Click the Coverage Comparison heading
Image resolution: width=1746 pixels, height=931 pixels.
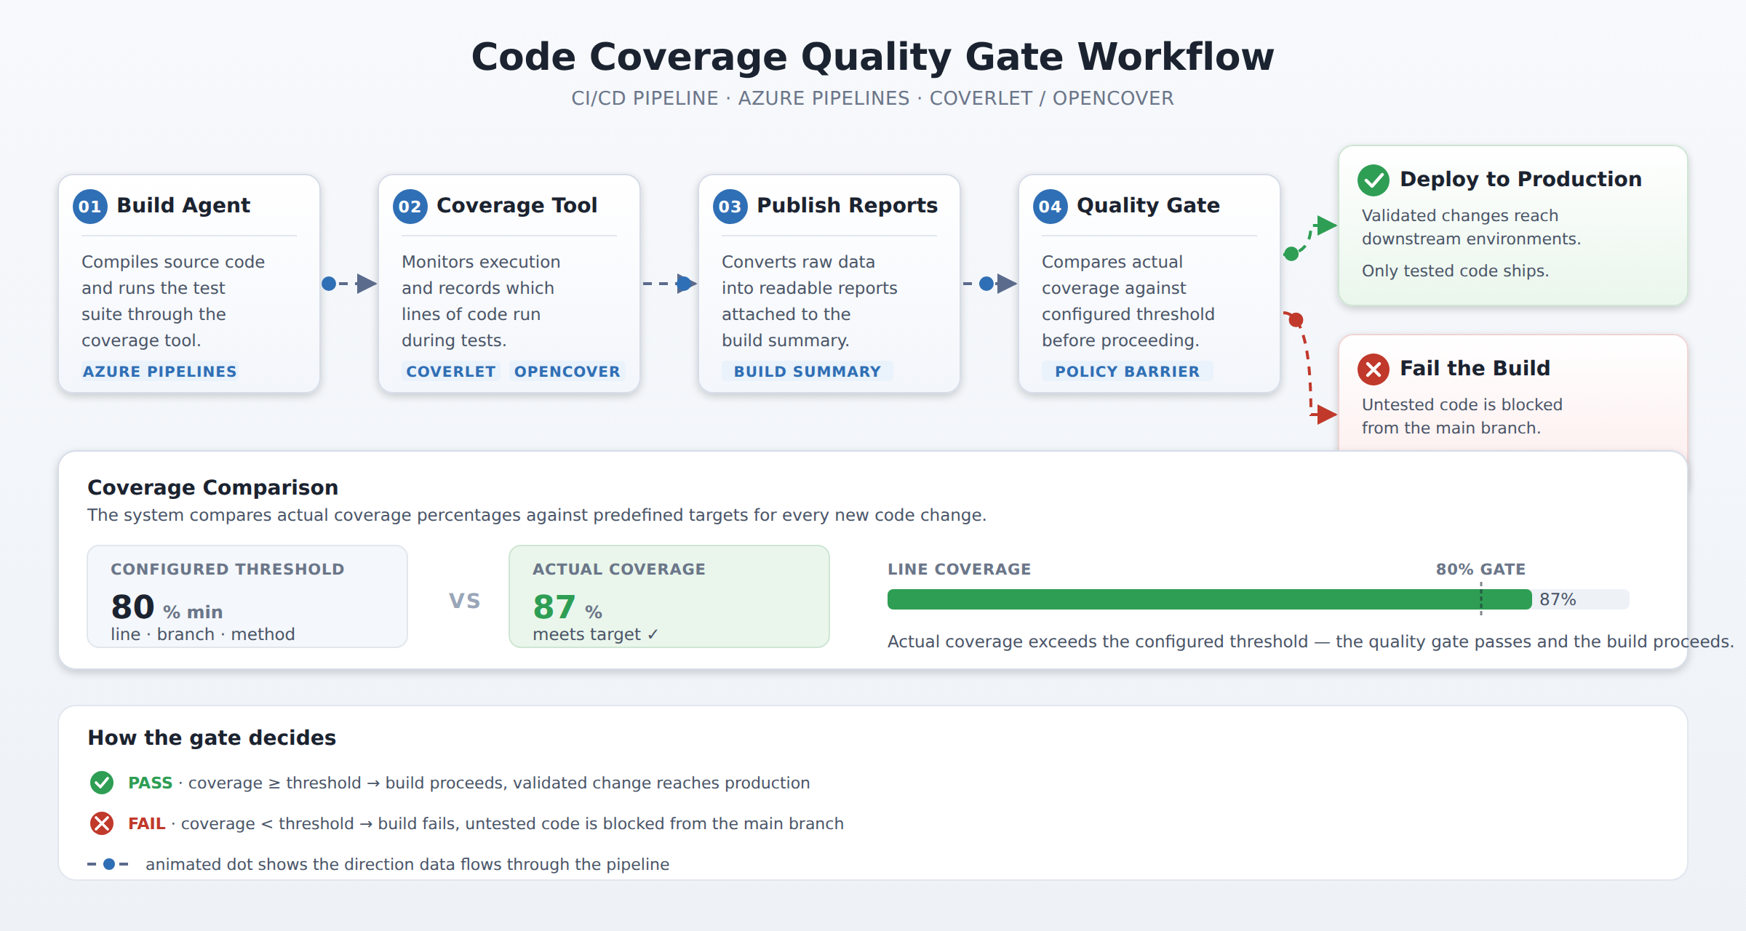tap(212, 487)
